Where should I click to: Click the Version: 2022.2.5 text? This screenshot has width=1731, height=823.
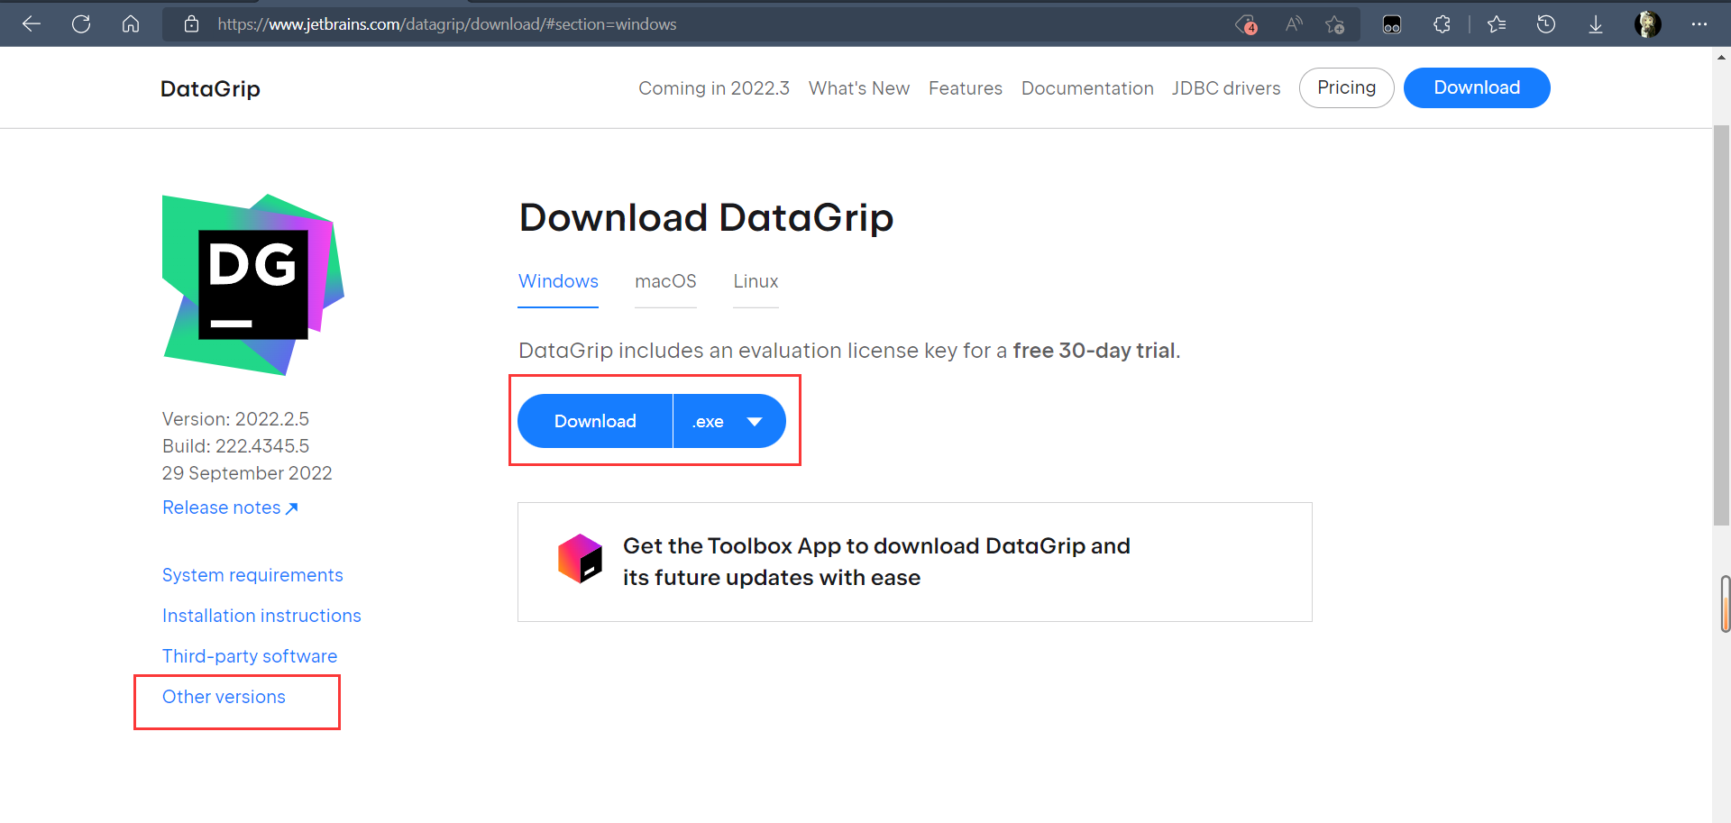tap(235, 419)
